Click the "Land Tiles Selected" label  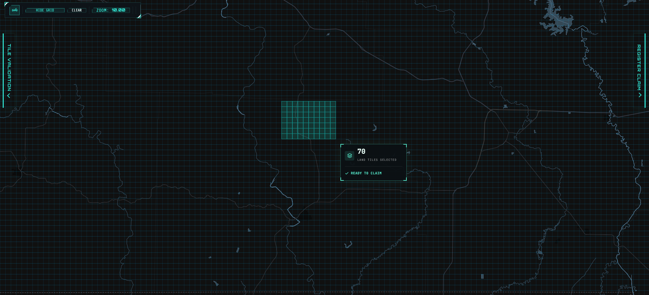click(377, 160)
